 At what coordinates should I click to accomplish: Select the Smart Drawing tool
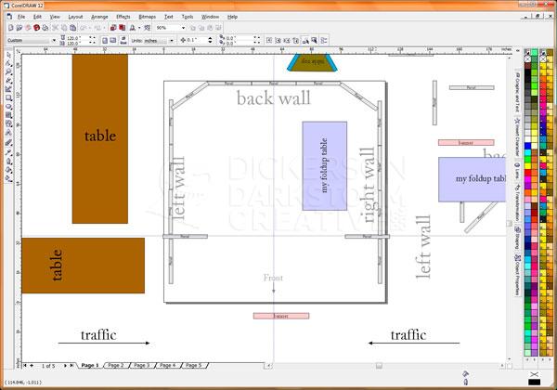pos(8,88)
